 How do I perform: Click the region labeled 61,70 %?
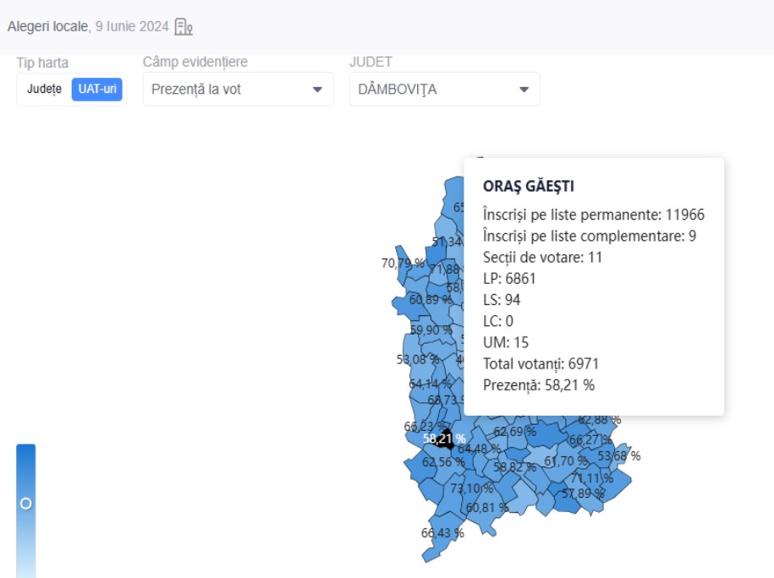pos(565,461)
